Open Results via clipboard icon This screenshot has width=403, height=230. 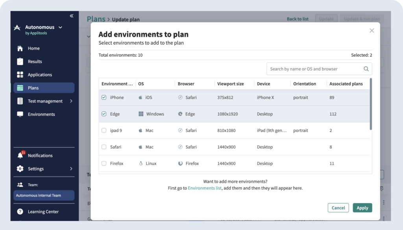20,61
